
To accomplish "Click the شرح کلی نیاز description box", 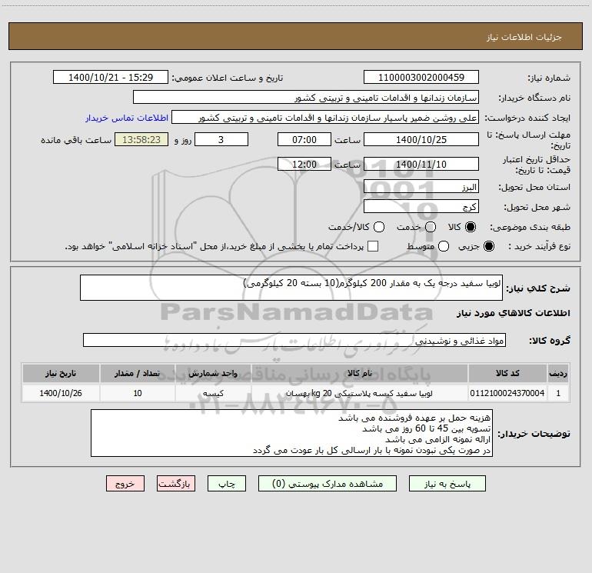I will pyautogui.click(x=291, y=288).
